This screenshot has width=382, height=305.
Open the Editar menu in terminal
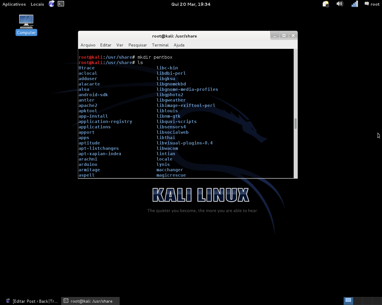tap(106, 45)
